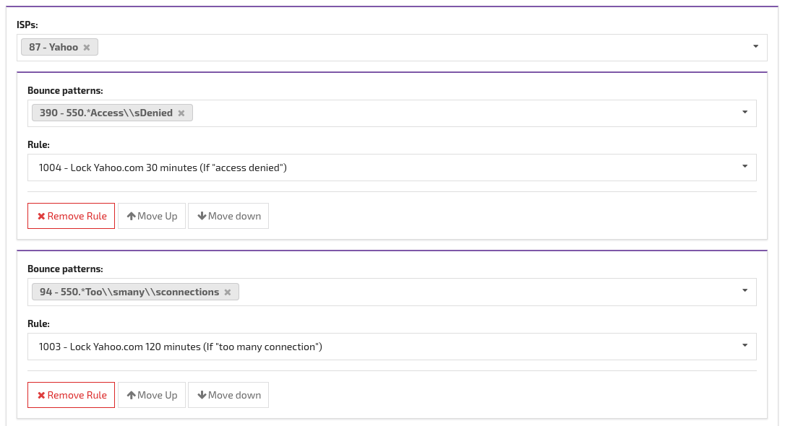This screenshot has height=426, width=785.
Task: Remove the 94 Too many connections tag
Action: [227, 292]
